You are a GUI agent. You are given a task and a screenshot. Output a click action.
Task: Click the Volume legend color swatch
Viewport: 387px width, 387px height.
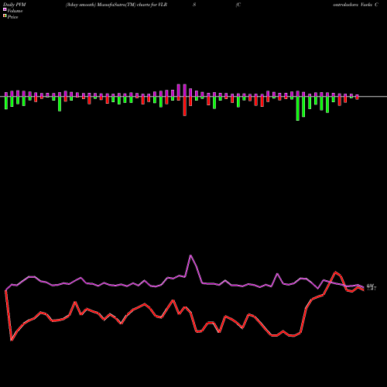click(5, 9)
